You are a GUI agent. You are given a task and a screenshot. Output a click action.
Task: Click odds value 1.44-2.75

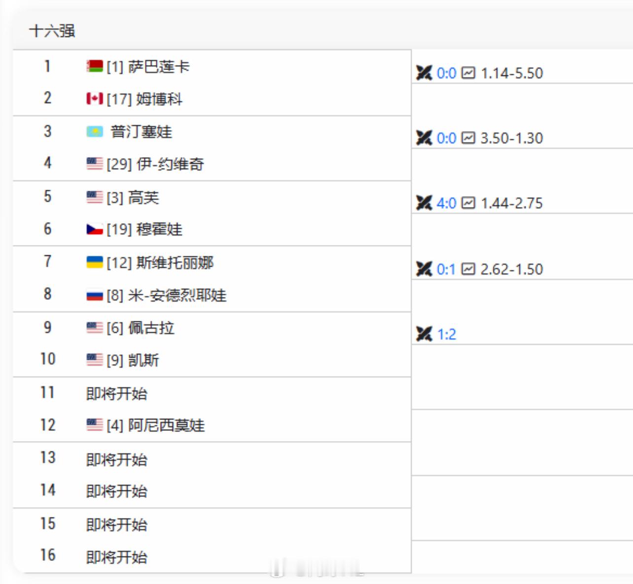coord(511,203)
